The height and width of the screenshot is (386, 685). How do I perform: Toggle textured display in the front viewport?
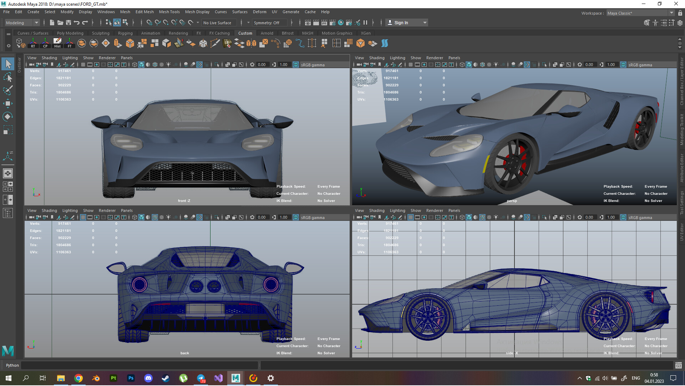coord(154,65)
